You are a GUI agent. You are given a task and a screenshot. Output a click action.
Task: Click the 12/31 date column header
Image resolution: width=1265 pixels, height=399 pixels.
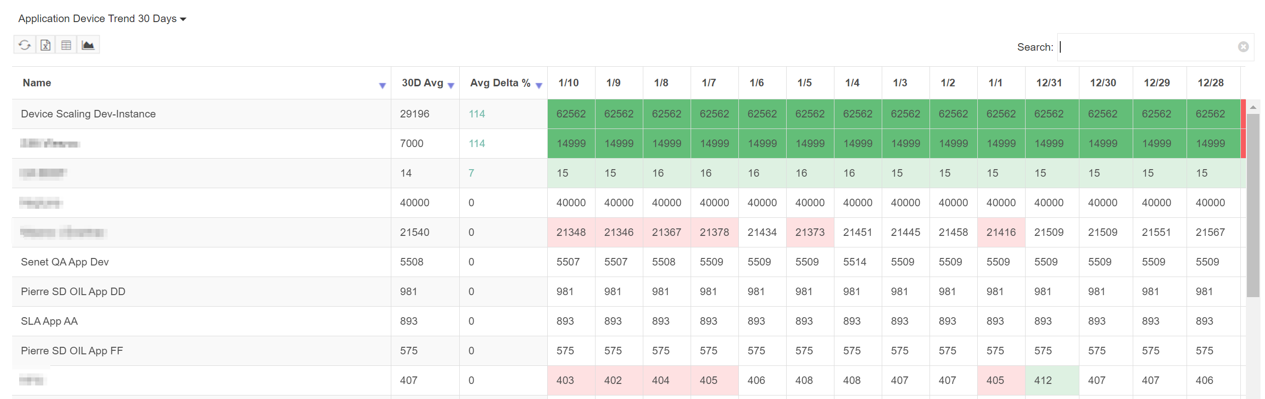point(1049,83)
